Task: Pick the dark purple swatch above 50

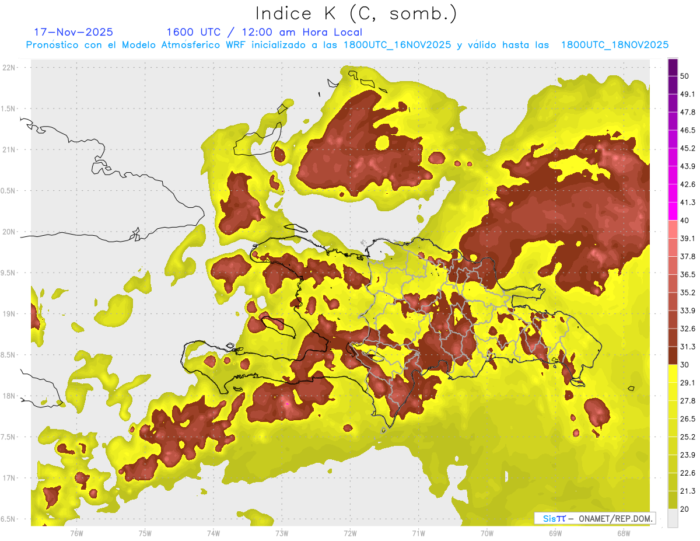Action: [x=673, y=67]
